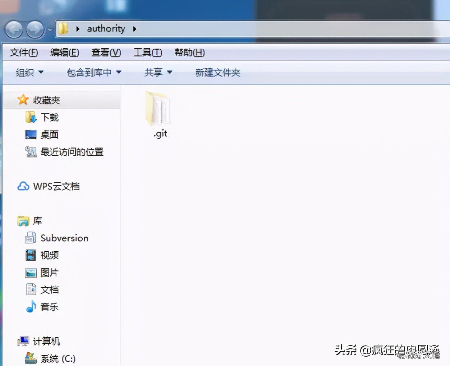The height and width of the screenshot is (366, 450).
Task: Open the 工具(T) menu
Action: pos(148,52)
